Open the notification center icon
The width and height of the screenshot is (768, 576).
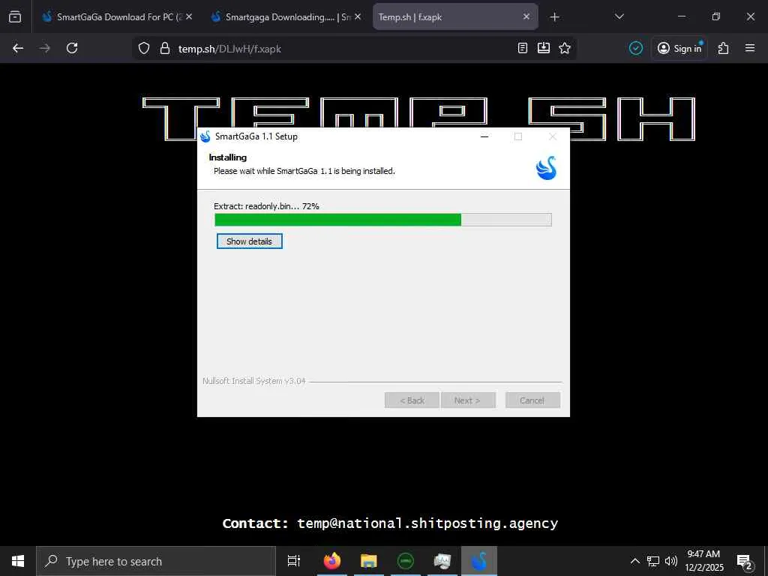point(745,561)
